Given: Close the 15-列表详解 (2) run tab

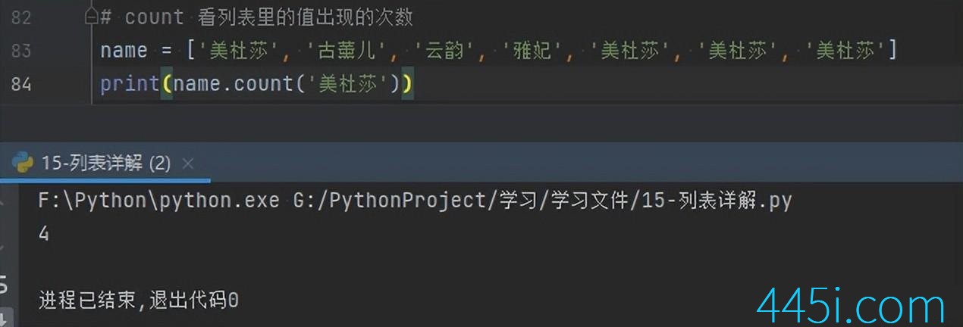Looking at the screenshot, I should (x=188, y=163).
